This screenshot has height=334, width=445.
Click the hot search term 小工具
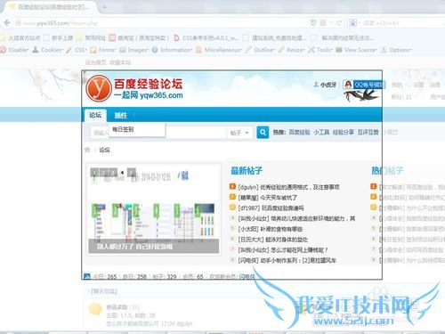coord(321,132)
